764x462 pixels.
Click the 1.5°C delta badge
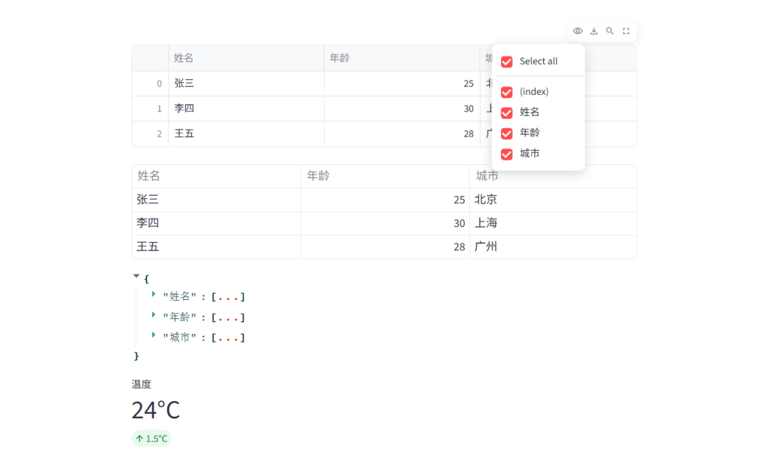point(151,439)
